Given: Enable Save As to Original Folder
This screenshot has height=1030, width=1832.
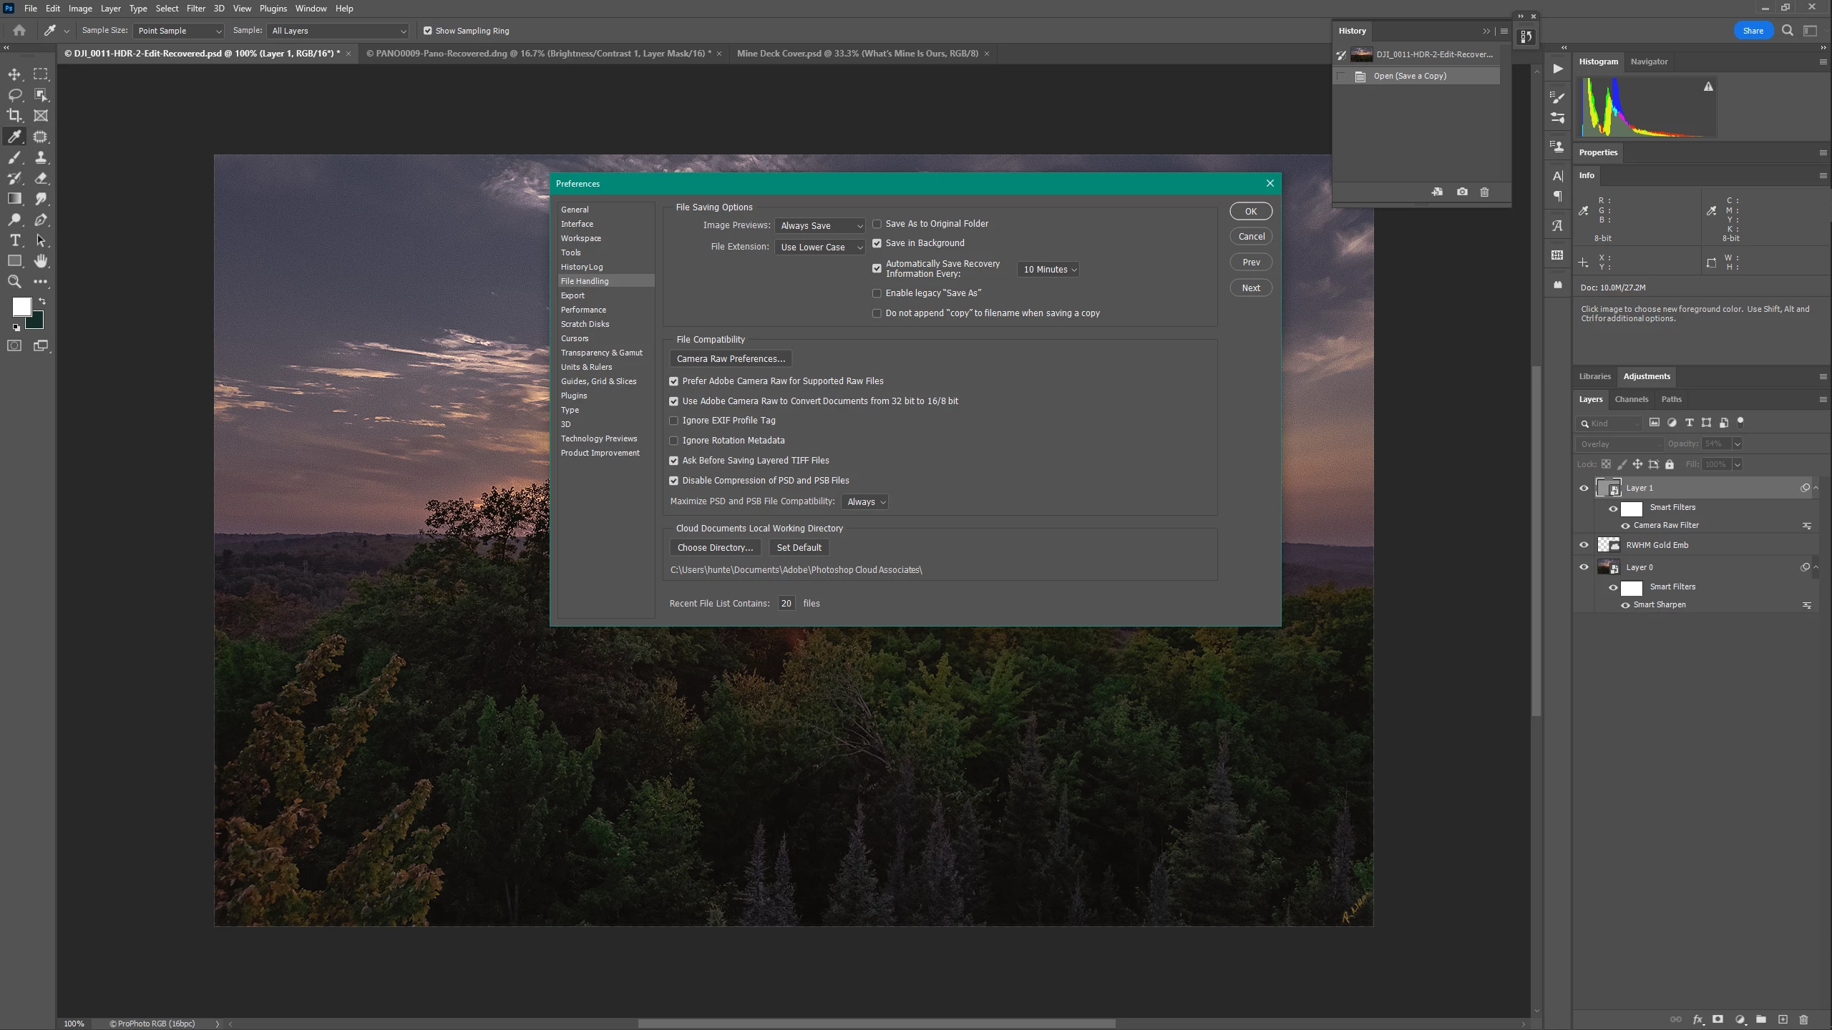Looking at the screenshot, I should pyautogui.click(x=877, y=224).
